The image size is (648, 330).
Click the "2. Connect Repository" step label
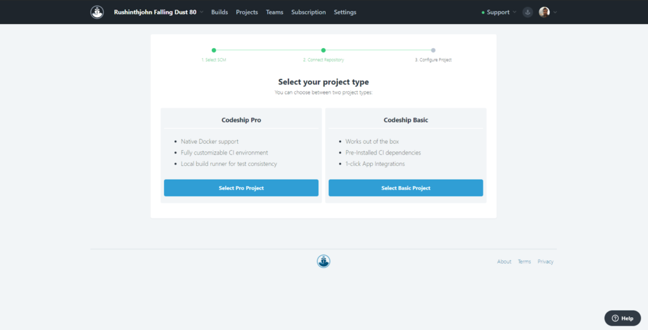click(323, 60)
